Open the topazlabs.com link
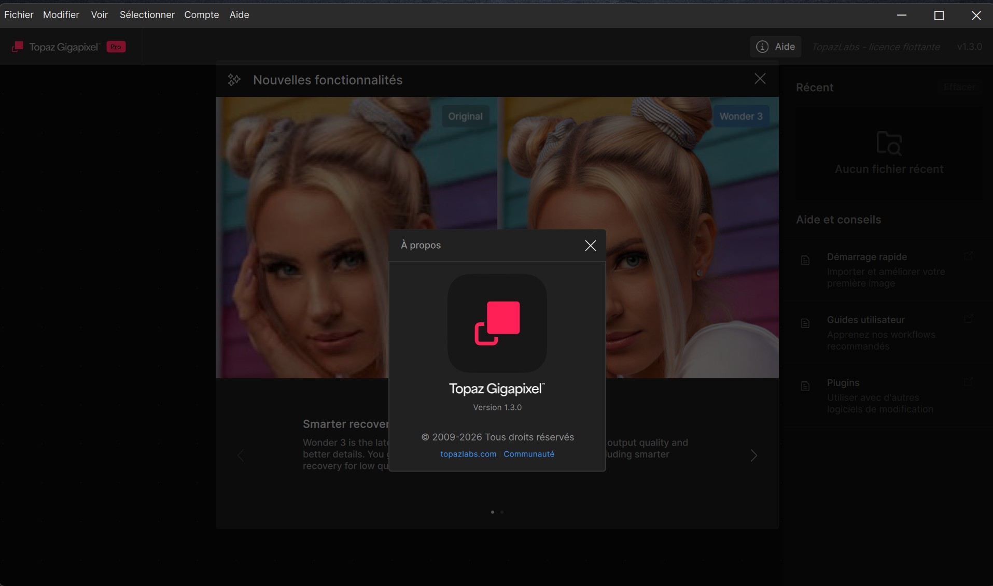This screenshot has width=993, height=586. click(x=468, y=454)
